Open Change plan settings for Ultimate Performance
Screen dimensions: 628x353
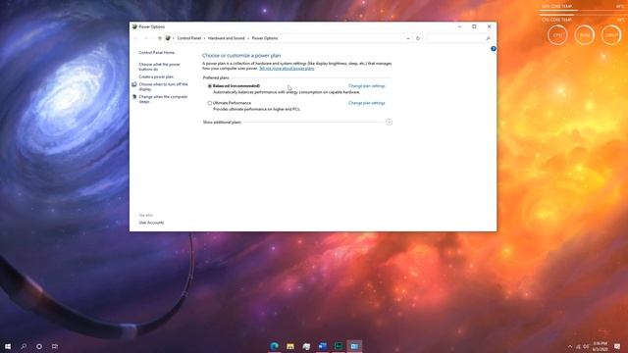pyautogui.click(x=366, y=103)
